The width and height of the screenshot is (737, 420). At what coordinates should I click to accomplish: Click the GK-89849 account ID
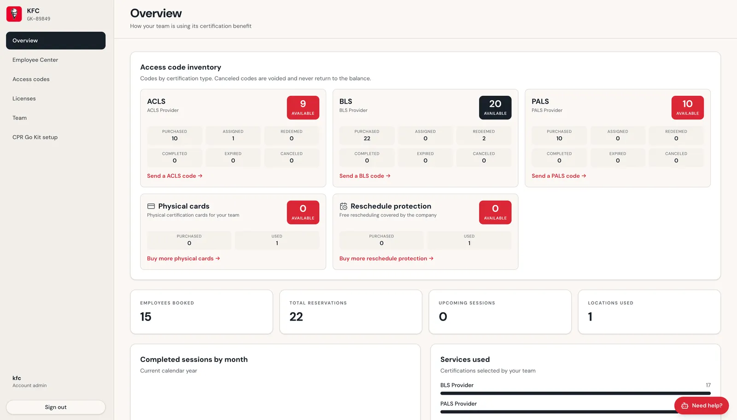tap(39, 19)
